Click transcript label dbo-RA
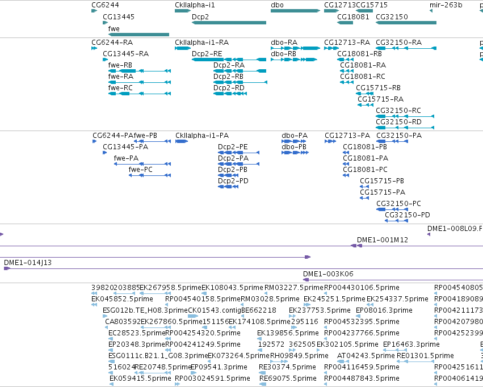 click(284, 42)
